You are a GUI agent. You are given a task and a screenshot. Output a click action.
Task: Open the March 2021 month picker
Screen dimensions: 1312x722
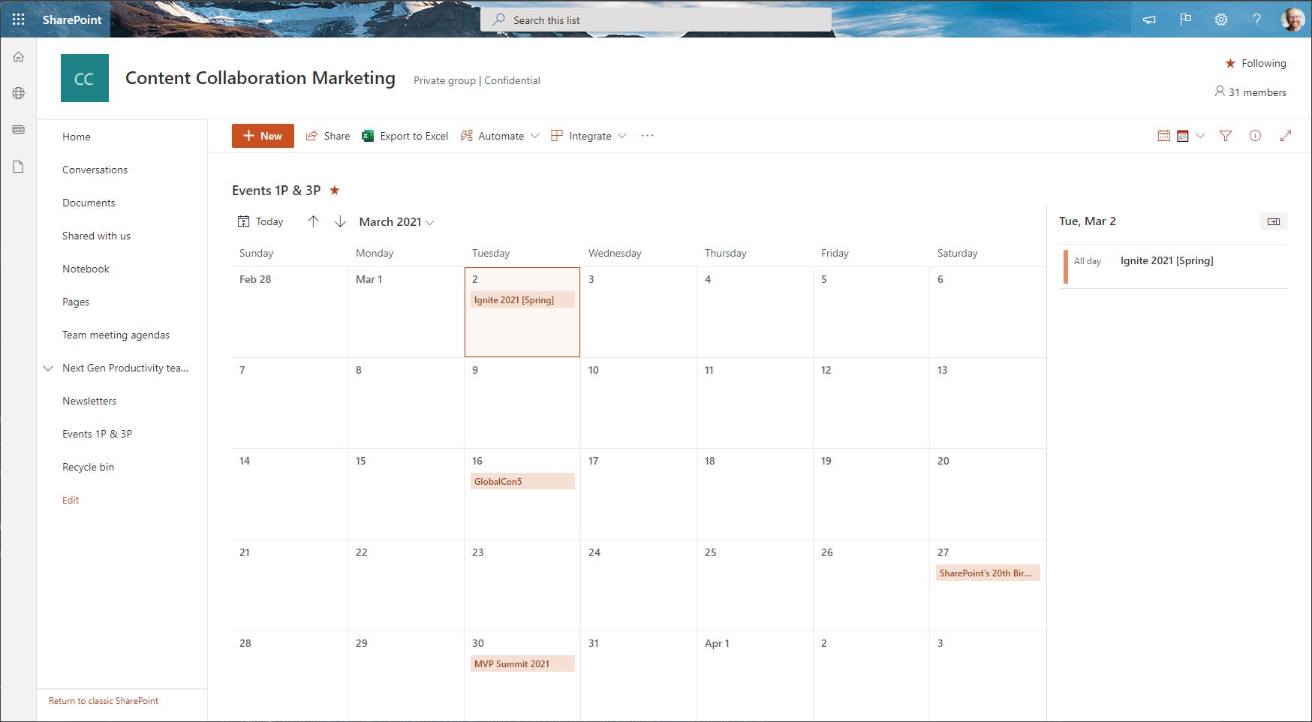(396, 221)
